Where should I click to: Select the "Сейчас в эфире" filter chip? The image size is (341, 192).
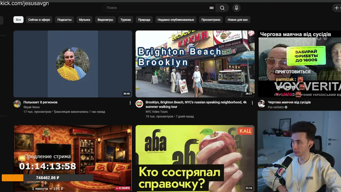tap(39, 20)
